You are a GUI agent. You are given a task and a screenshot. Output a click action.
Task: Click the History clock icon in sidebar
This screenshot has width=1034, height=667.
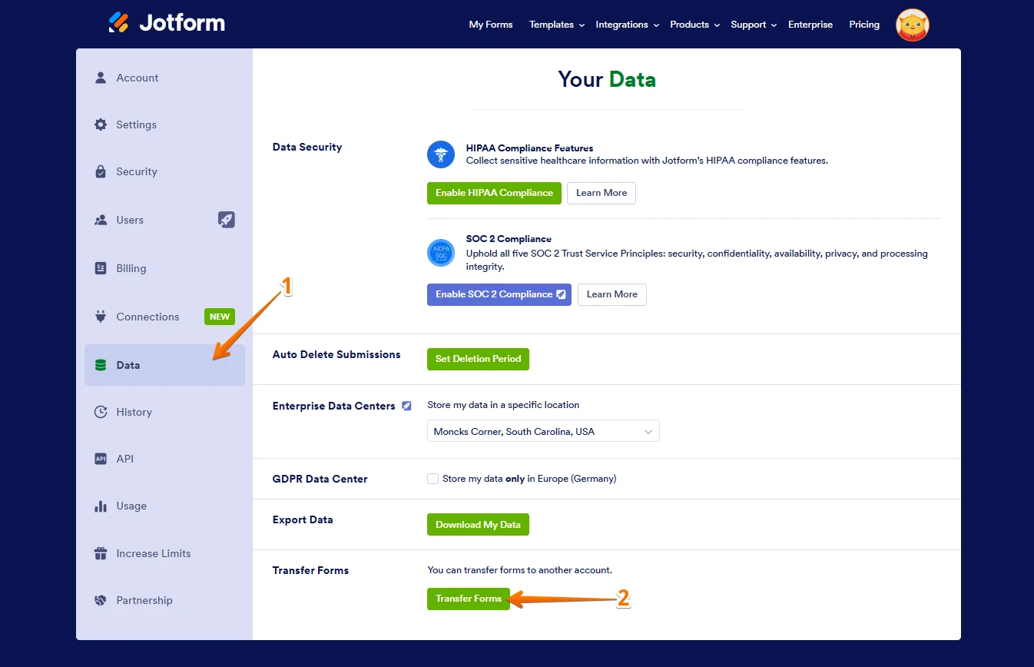[x=101, y=412]
